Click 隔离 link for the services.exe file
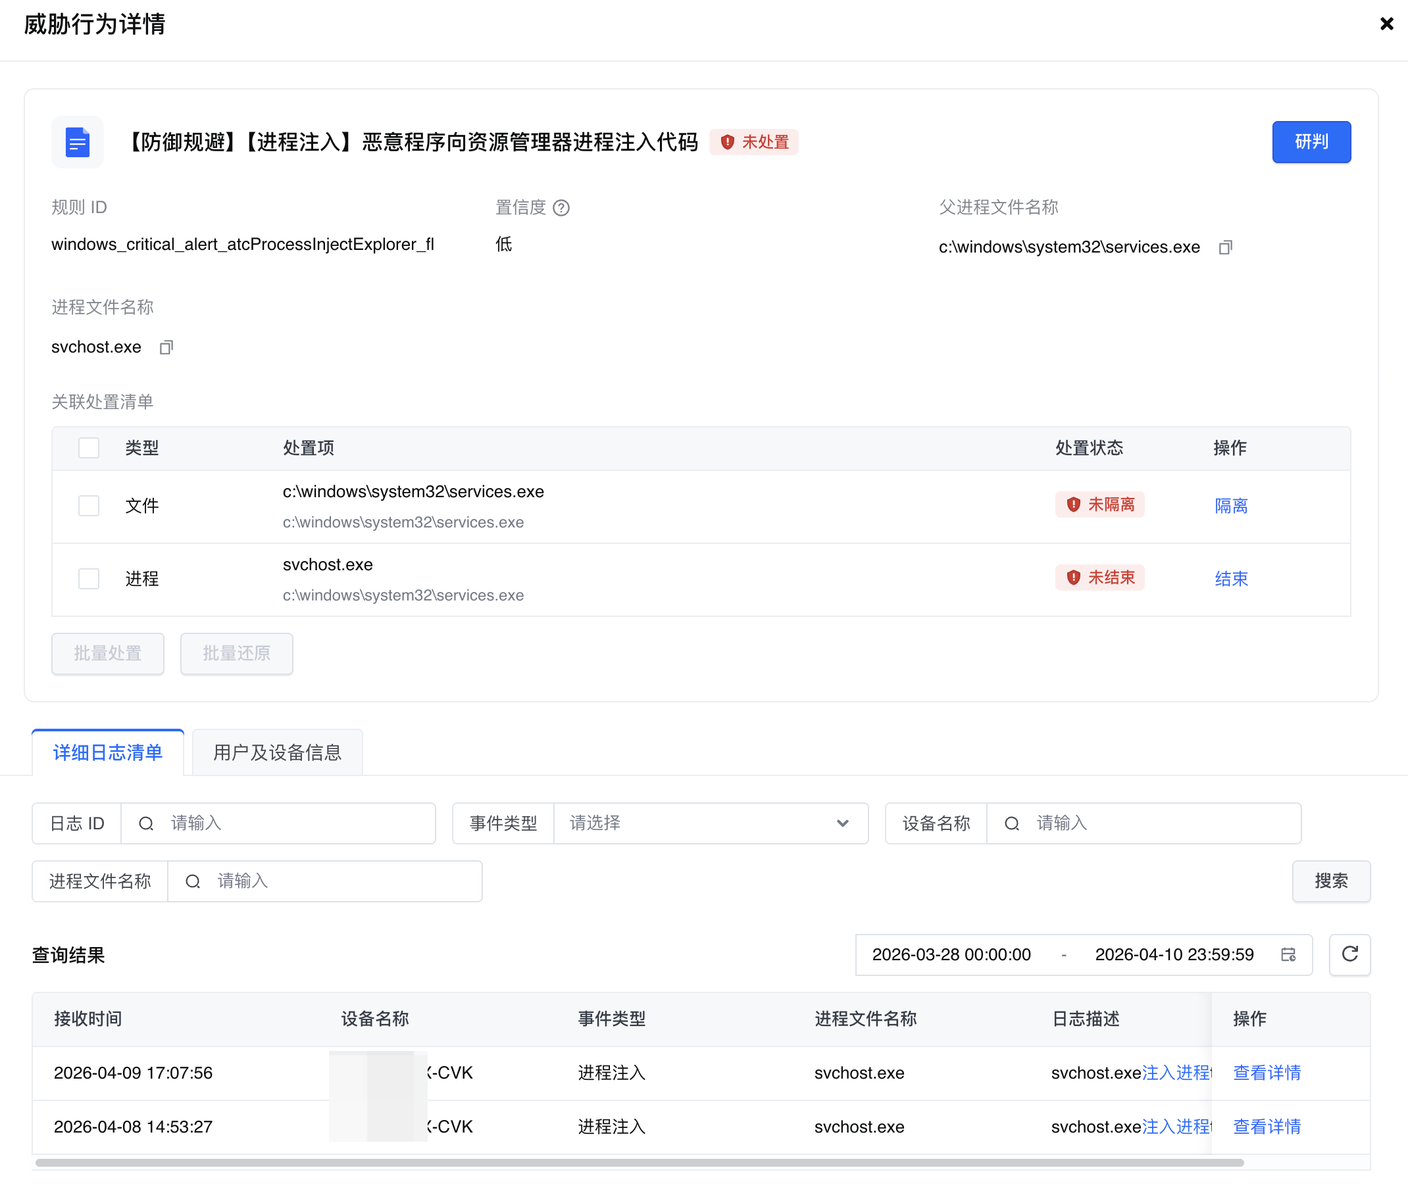1408x1197 pixels. (1230, 506)
